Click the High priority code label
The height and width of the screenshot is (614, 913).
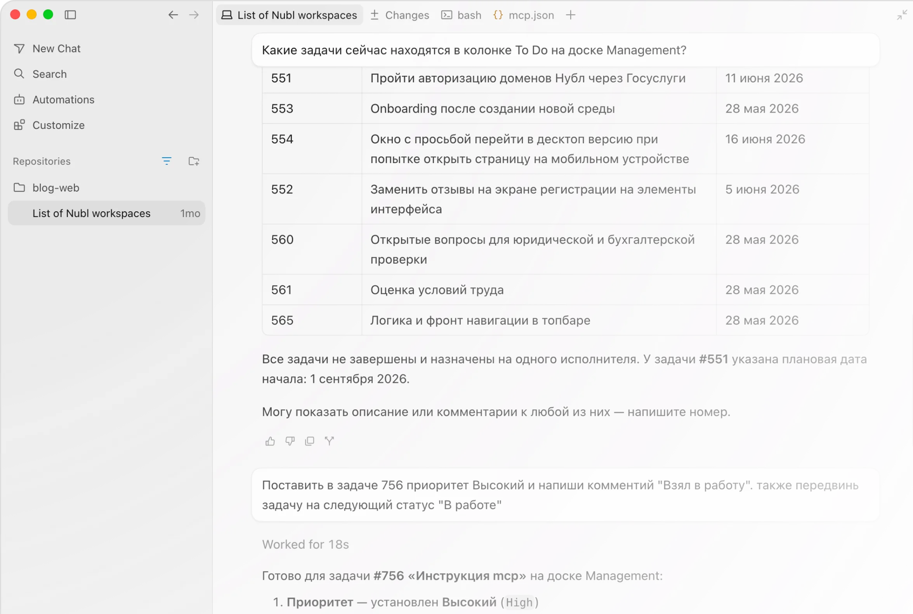(x=519, y=602)
